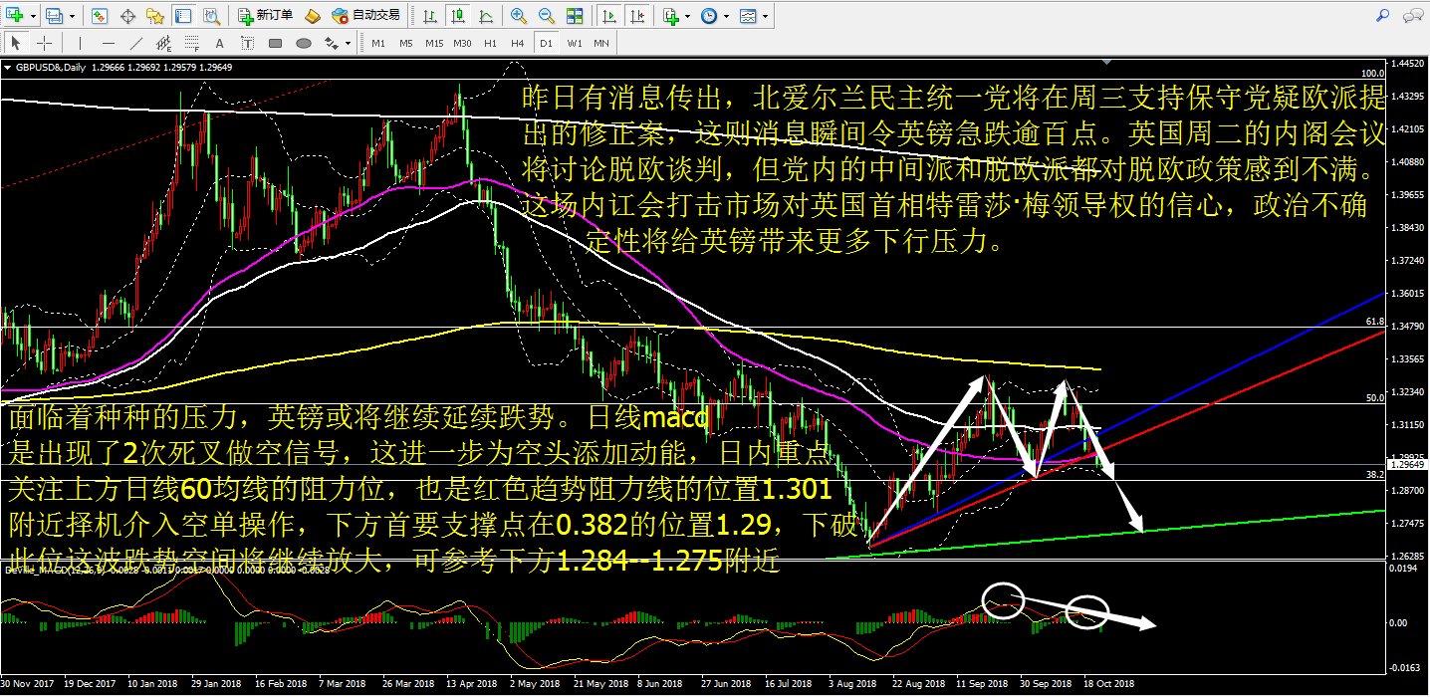Toggle the candlestick chart mode
The height and width of the screenshot is (697, 1430).
point(456,16)
